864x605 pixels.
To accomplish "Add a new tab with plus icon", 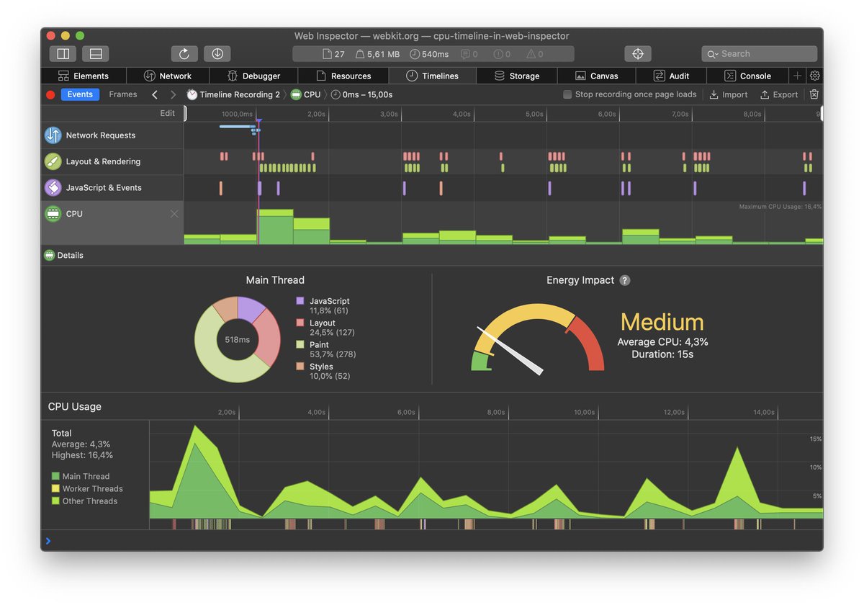I will click(x=797, y=76).
